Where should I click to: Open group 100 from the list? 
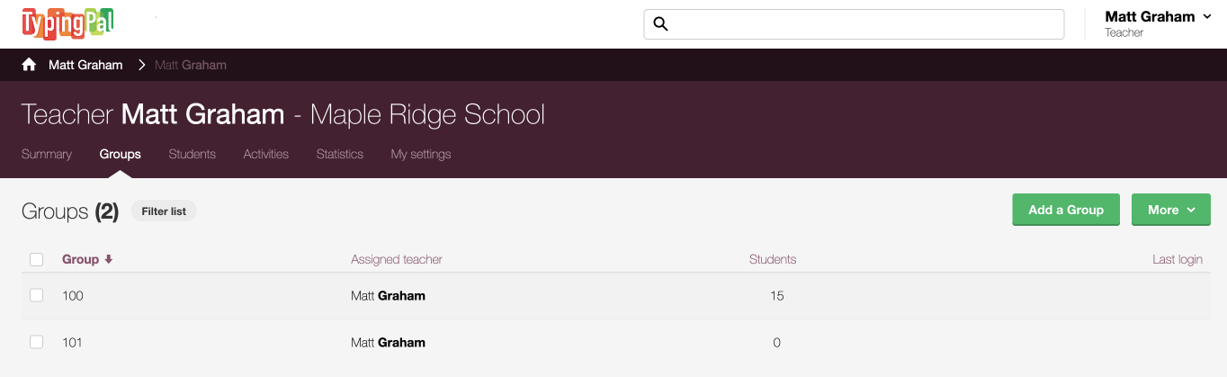coord(73,295)
